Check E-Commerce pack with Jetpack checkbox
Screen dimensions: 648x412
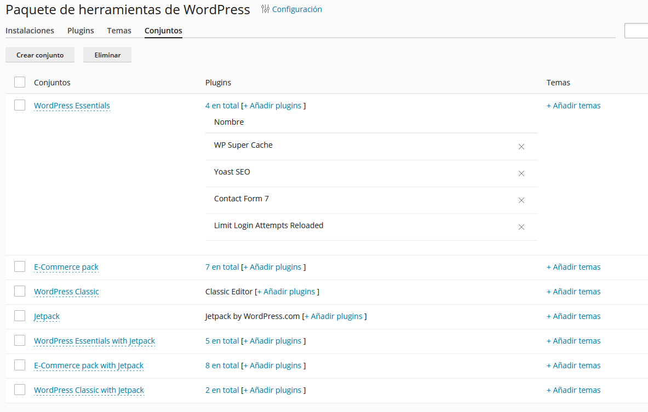(19, 365)
